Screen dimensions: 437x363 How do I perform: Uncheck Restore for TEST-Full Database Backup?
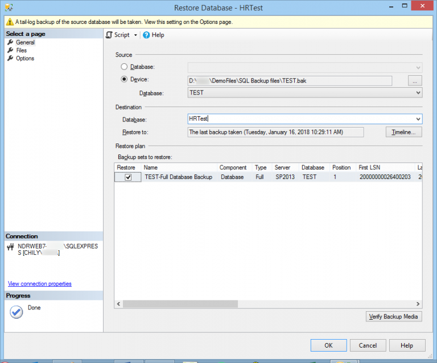click(128, 177)
